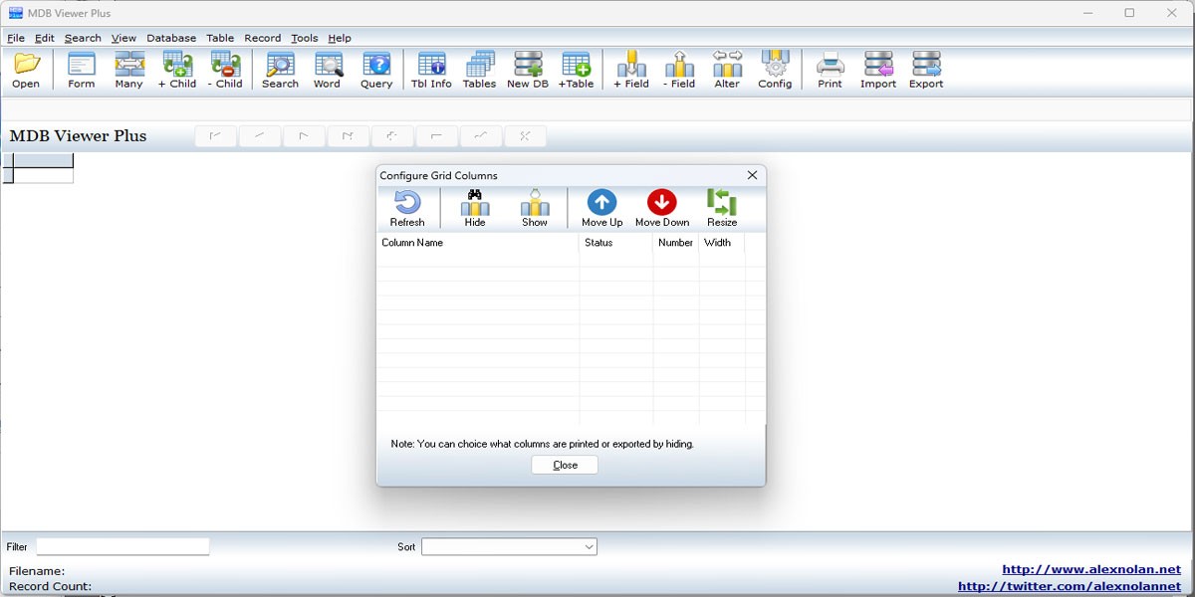Viewport: 1195px width, 597px height.
Task: Click into the Filter input field
Action: click(122, 546)
